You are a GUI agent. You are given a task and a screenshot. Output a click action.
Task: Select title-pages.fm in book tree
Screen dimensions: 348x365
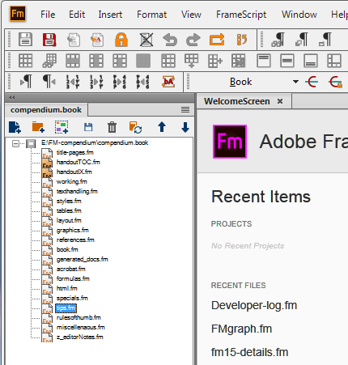point(75,153)
